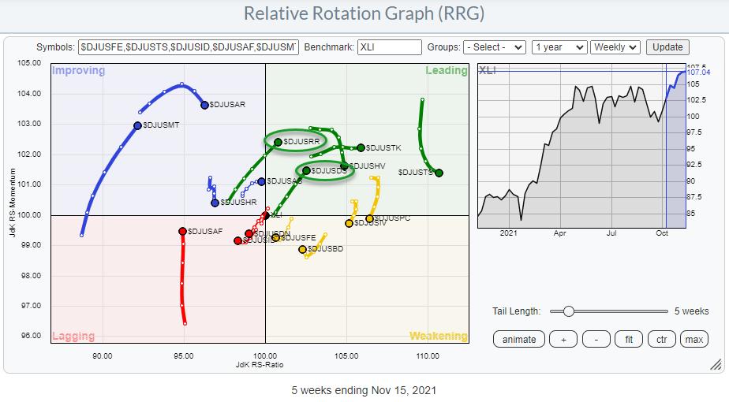Click the Symbols input field

(x=189, y=47)
